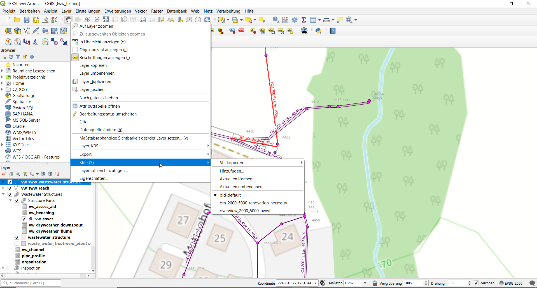The height and width of the screenshot is (288, 537).
Task: Toggle the Zeichnen render checkbox
Action: pyautogui.click(x=476, y=283)
